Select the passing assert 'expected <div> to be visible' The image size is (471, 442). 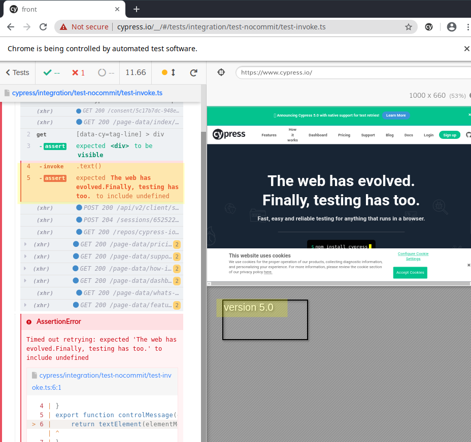coord(102,151)
